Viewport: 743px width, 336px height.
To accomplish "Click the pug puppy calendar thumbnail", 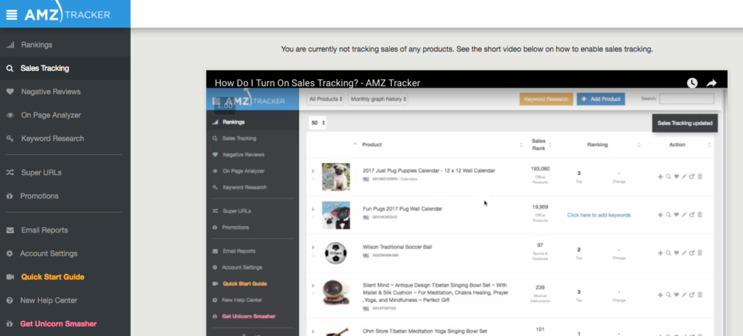I will coord(336,177).
